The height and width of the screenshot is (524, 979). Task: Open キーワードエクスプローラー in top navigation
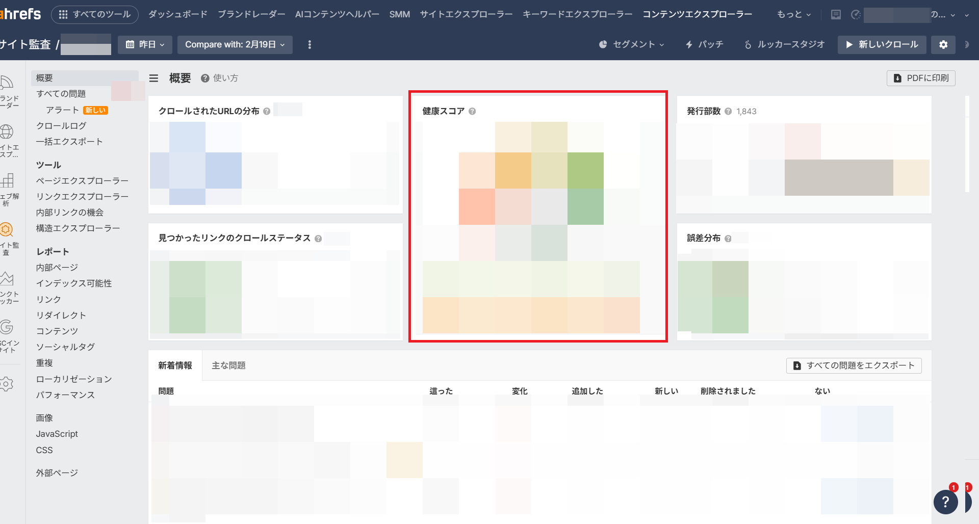[x=577, y=15]
